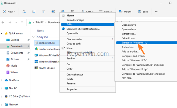Unpin Desktop using its pin icon
Viewport: 177px width, 108px height.
click(29, 40)
